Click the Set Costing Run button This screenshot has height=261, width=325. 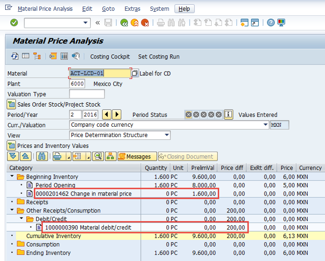point(159,57)
